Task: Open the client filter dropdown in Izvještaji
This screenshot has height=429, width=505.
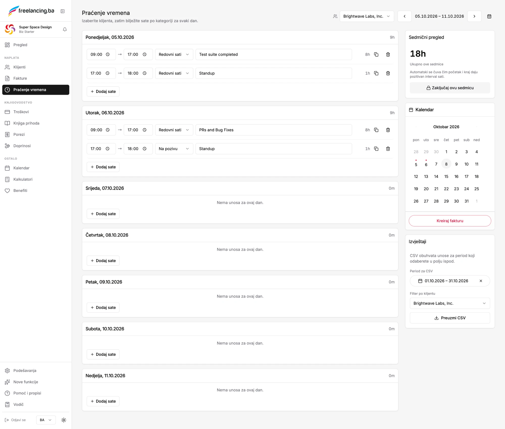Action: click(x=450, y=303)
